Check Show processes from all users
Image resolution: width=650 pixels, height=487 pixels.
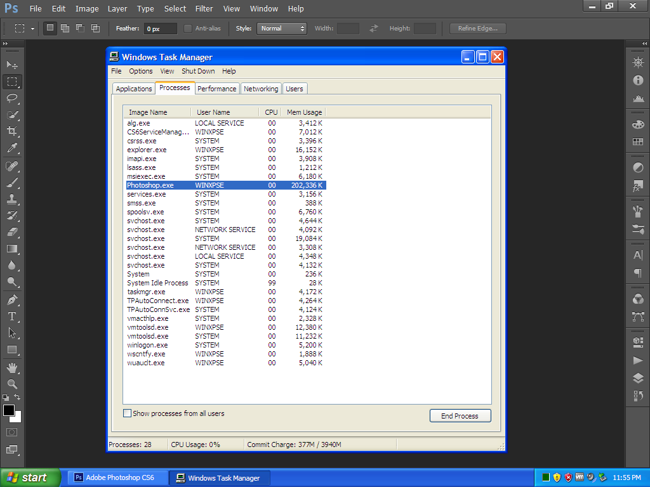[127, 413]
